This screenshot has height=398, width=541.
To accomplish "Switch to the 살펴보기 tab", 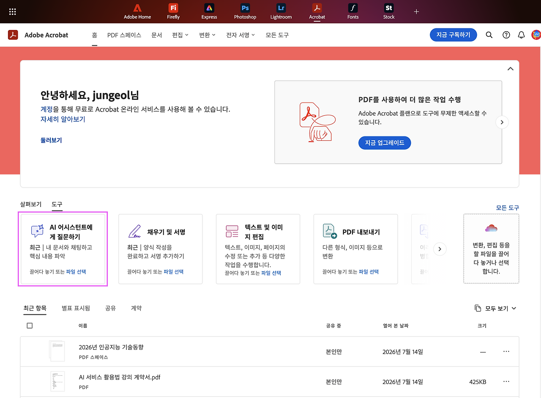I will [x=31, y=204].
